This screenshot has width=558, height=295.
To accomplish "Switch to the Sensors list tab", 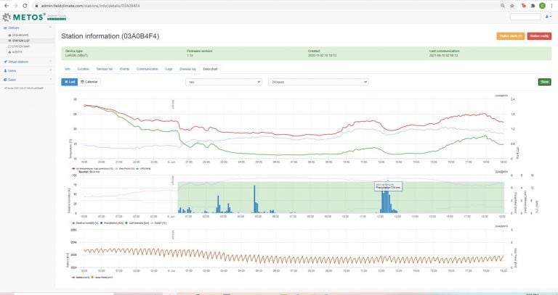I will point(105,68).
